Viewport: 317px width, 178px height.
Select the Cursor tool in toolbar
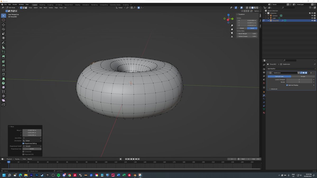click(3, 20)
